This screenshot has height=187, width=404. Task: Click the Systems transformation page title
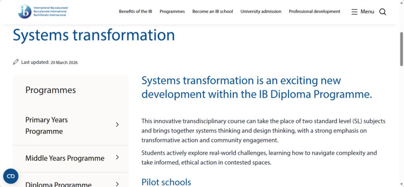click(x=94, y=35)
